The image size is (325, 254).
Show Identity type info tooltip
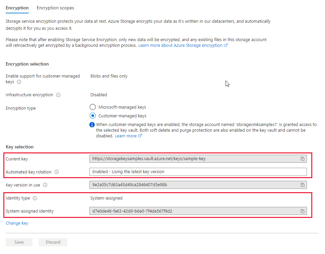point(35,198)
